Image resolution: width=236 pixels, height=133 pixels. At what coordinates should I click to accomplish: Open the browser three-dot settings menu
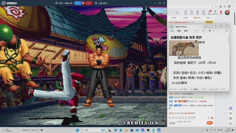[x=233, y=6]
